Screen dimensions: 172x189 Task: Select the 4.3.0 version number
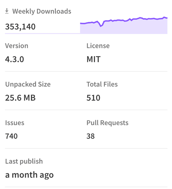click(x=14, y=59)
